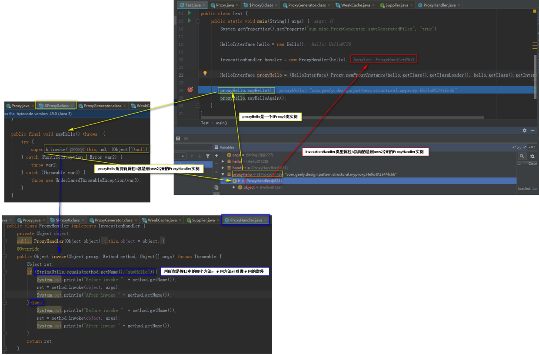Click the frames filter funnel icon

[x=208, y=156]
